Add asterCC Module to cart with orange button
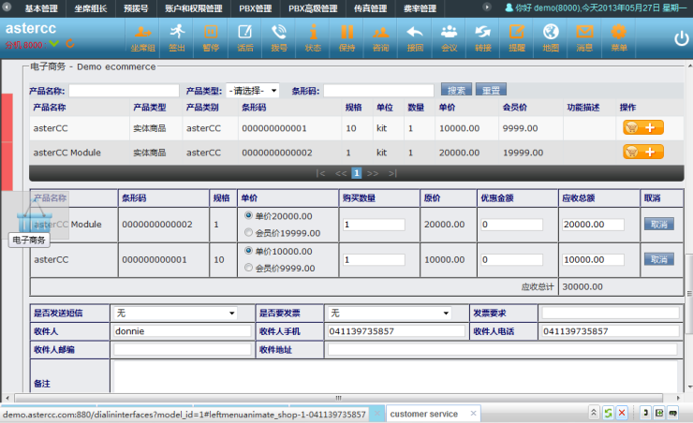Viewport: 693px width, 423px height. coord(643,152)
